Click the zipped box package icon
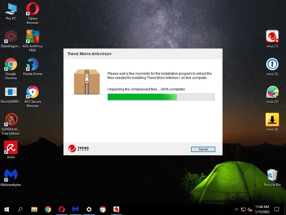The image size is (286, 215). coord(87,82)
